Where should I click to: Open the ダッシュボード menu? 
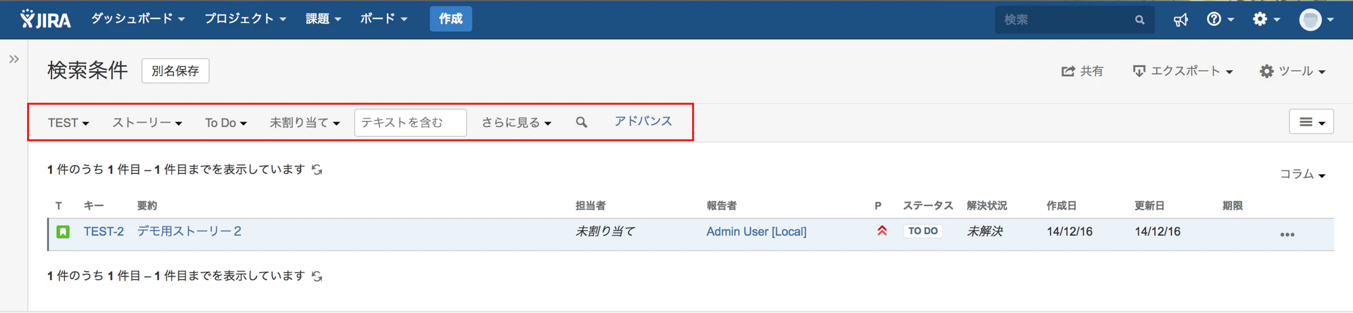[138, 19]
